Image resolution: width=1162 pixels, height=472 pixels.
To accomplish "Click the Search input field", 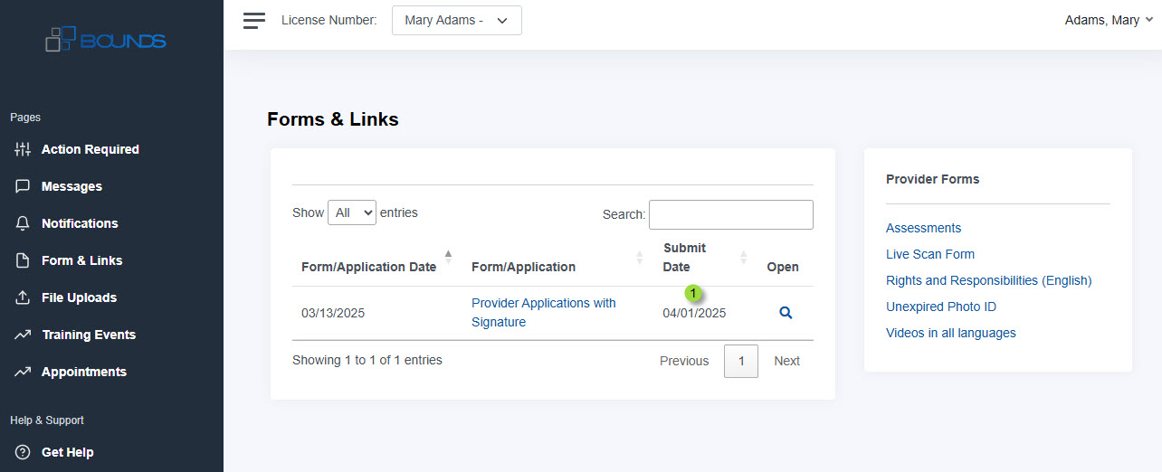I will pos(731,214).
